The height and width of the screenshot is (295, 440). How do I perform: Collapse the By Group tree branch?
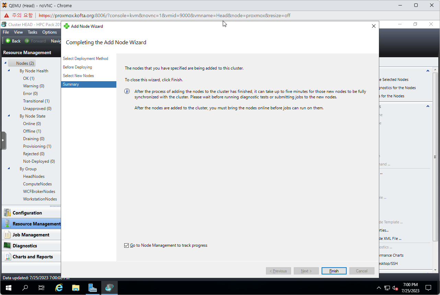pos(9,169)
